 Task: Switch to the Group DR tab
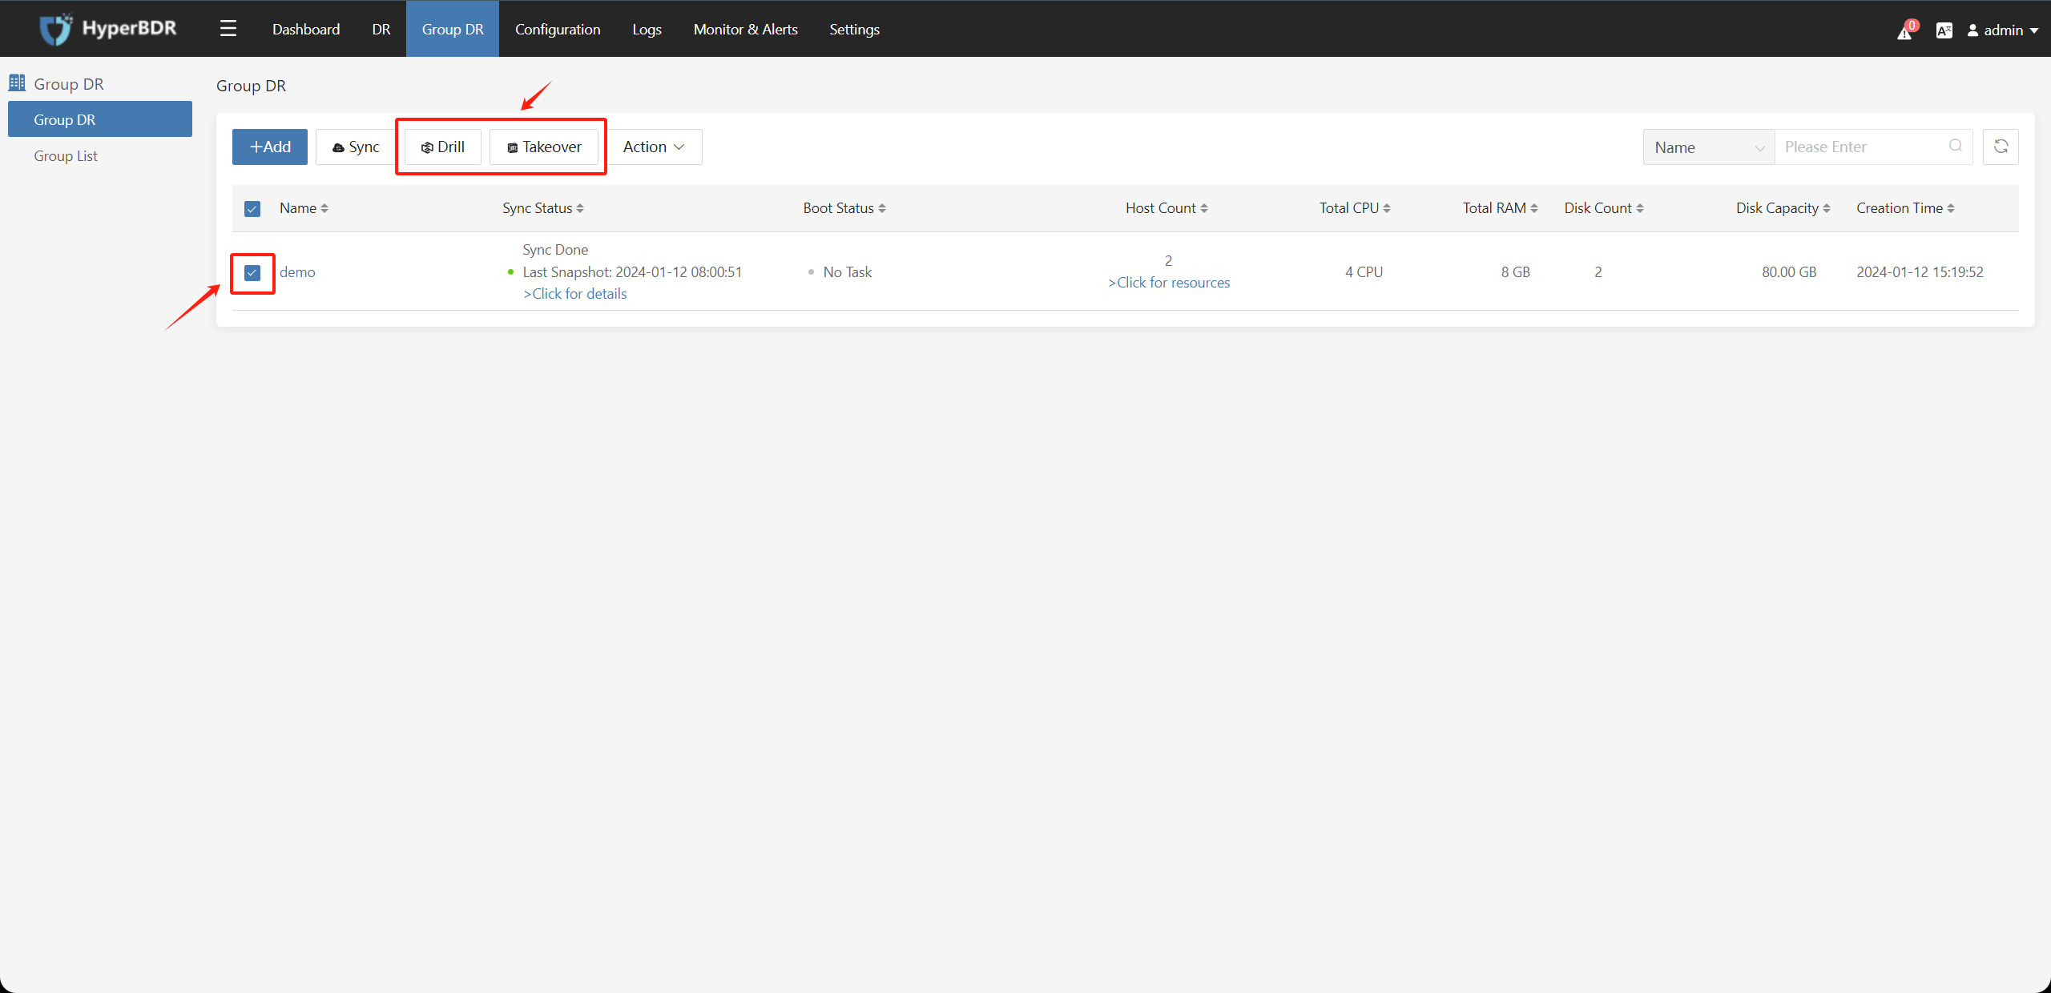pyautogui.click(x=451, y=29)
